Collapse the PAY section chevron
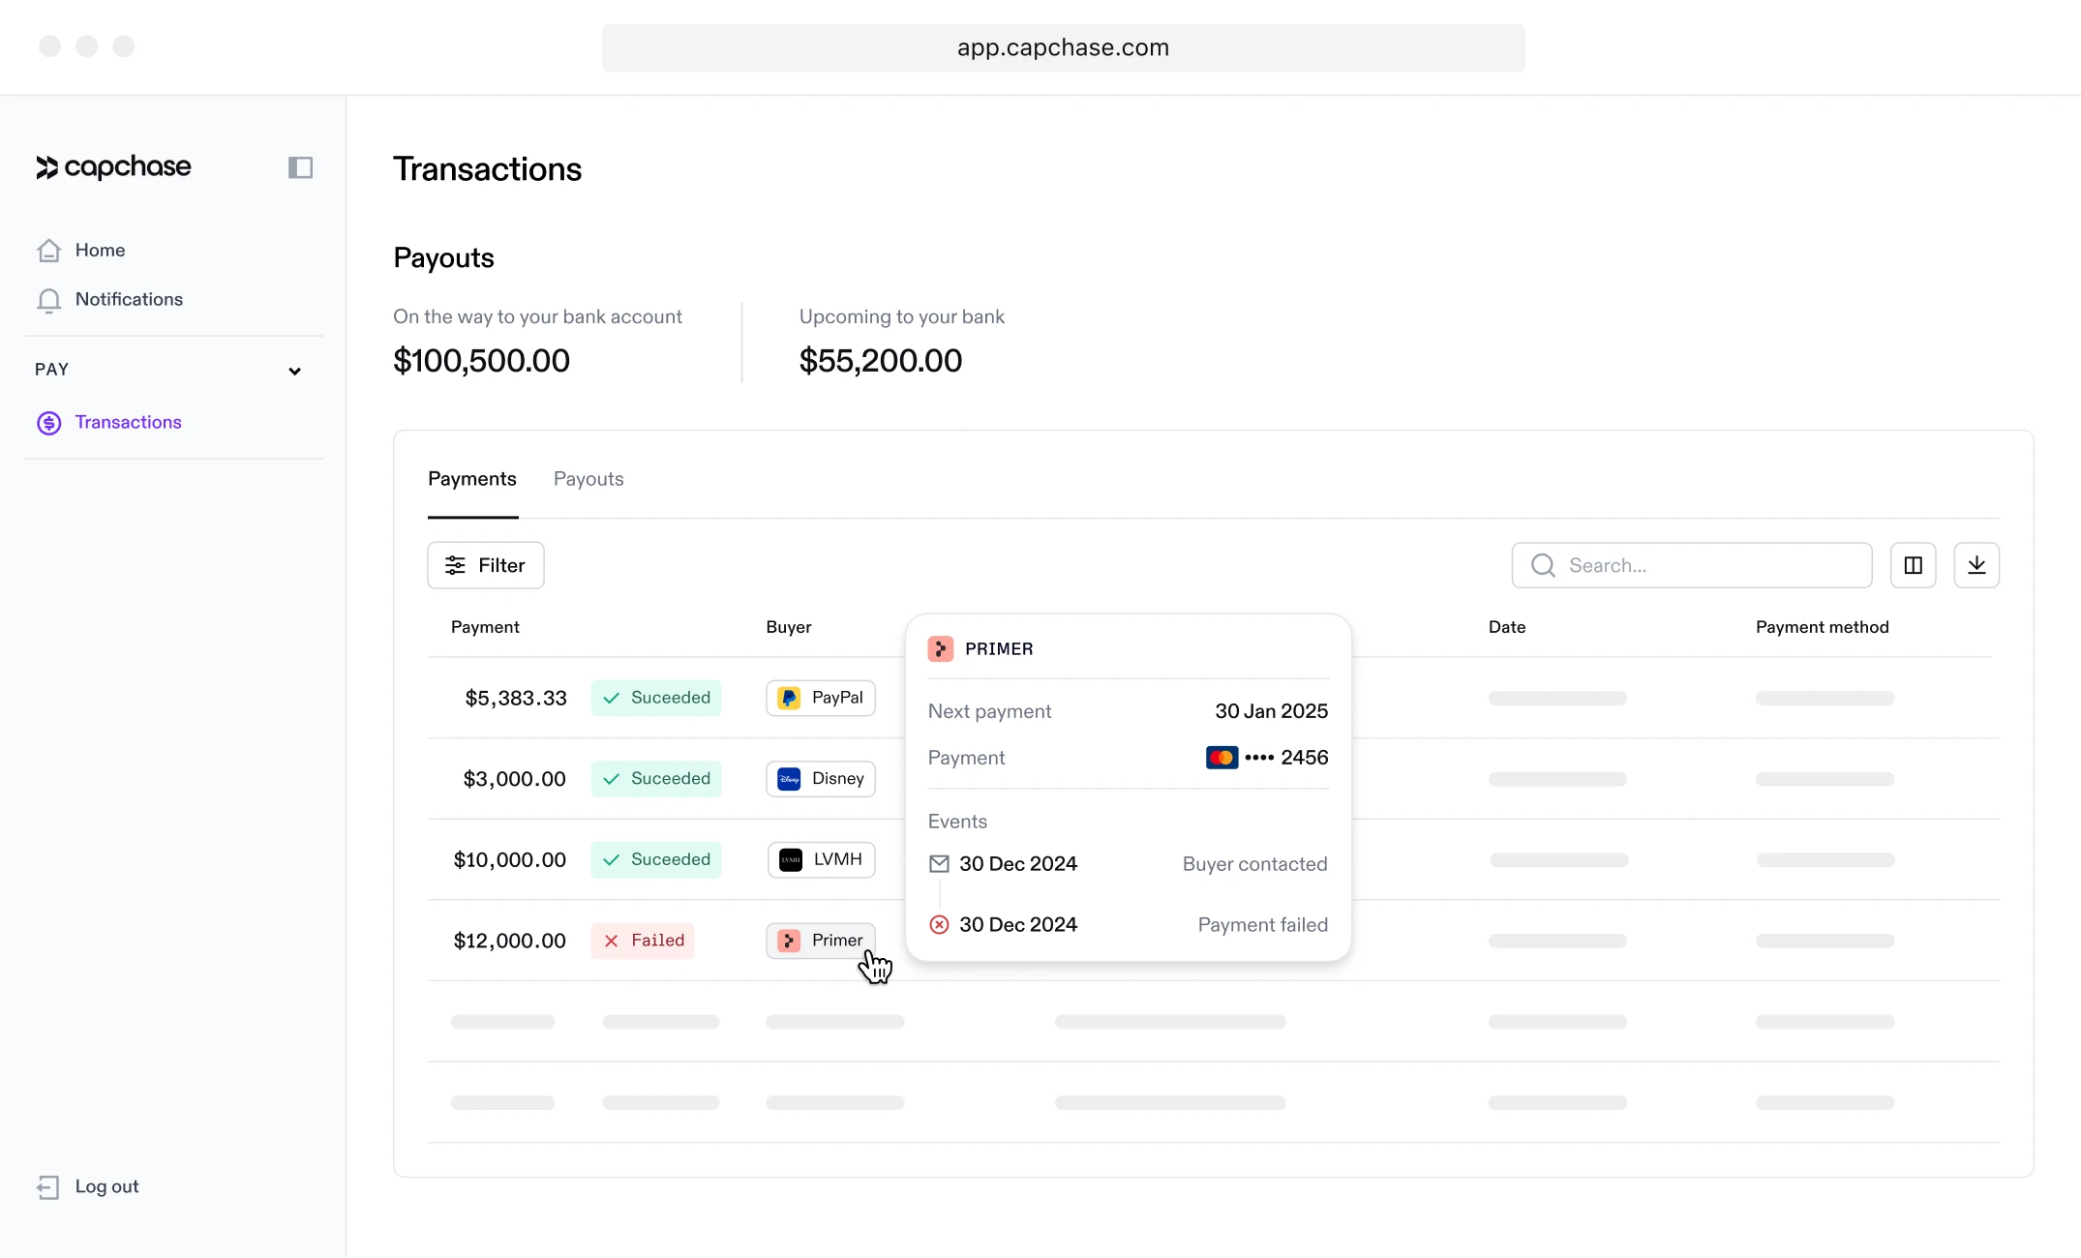The height and width of the screenshot is (1258, 2081). pyautogui.click(x=294, y=371)
